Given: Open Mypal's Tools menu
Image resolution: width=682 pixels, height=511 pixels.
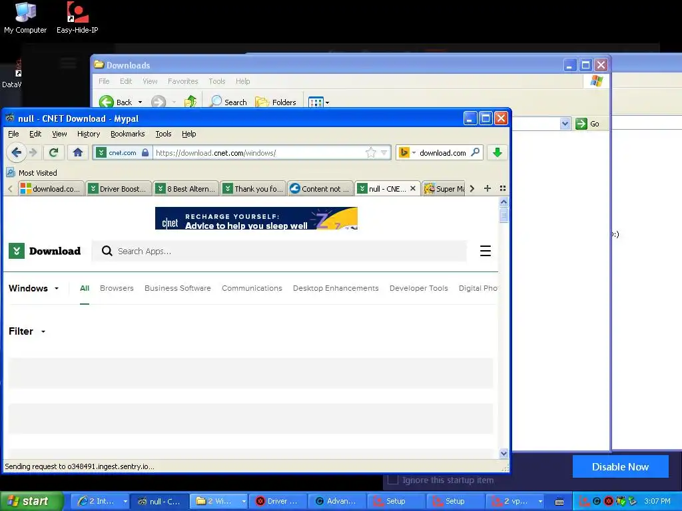Looking at the screenshot, I should 164,134.
